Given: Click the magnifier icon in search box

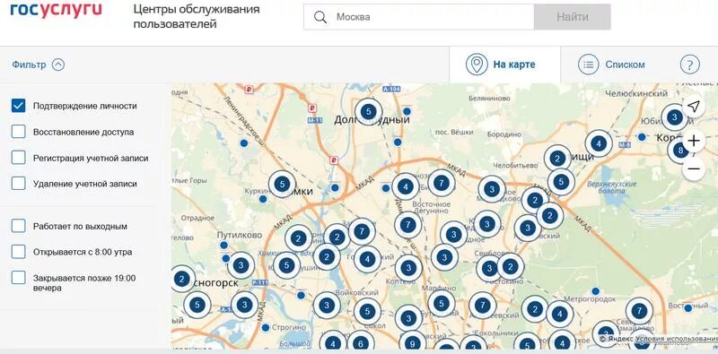Looking at the screenshot, I should pyautogui.click(x=320, y=17).
